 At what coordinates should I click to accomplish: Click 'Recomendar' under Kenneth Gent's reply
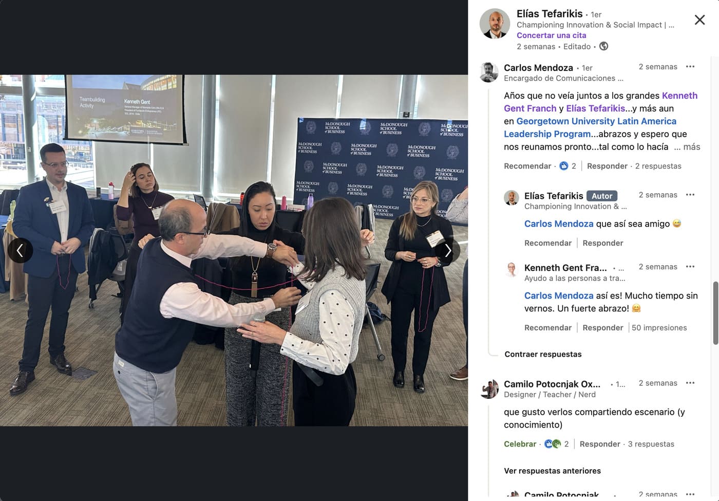pyautogui.click(x=547, y=328)
